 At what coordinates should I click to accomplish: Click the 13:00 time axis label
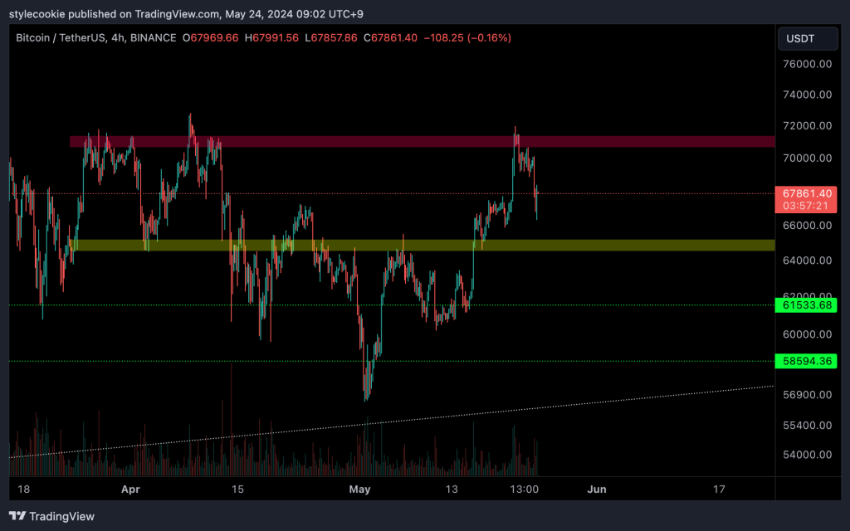pyautogui.click(x=525, y=490)
